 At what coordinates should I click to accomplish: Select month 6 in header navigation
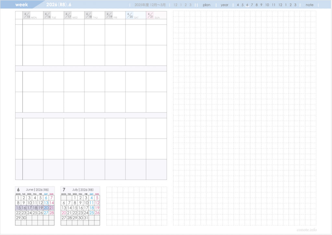tap(247, 5)
